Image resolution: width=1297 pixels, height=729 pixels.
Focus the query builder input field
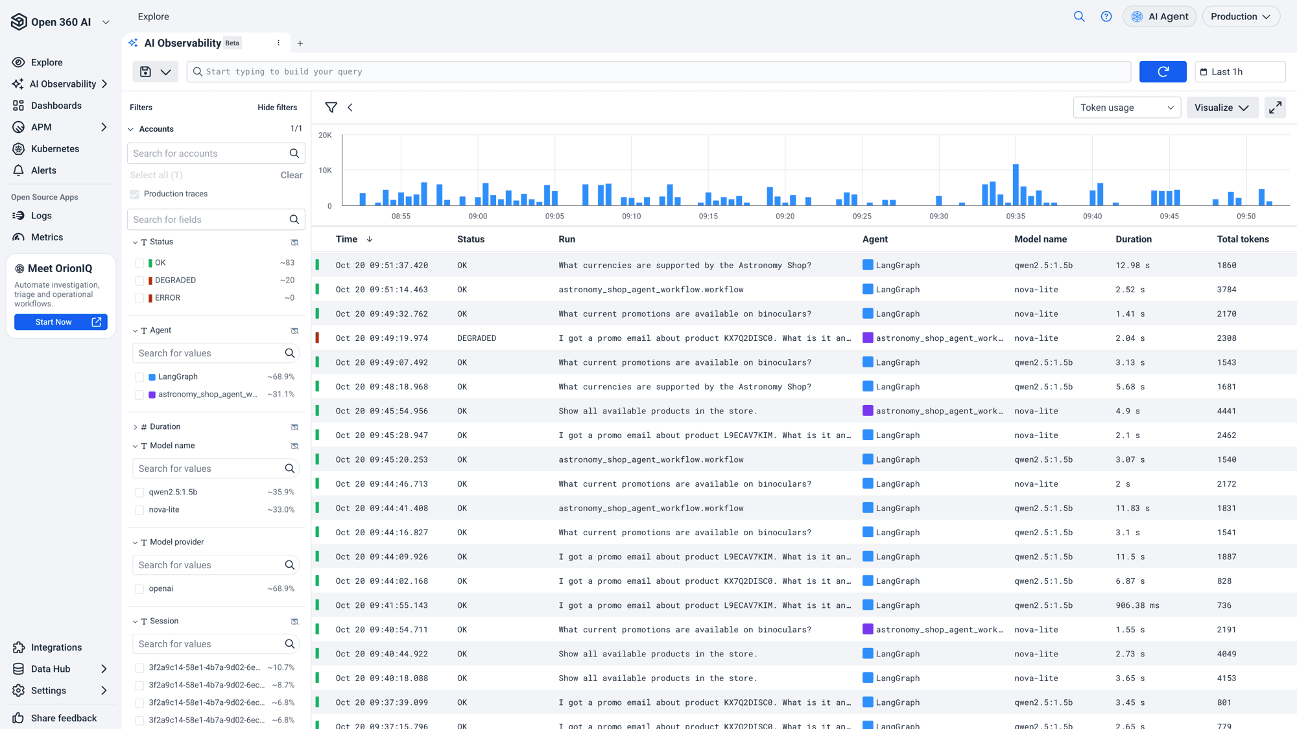tap(658, 72)
